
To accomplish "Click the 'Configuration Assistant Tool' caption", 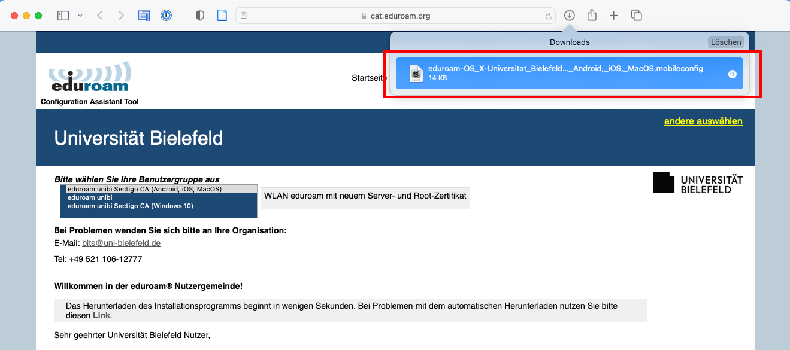I will coord(90,102).
